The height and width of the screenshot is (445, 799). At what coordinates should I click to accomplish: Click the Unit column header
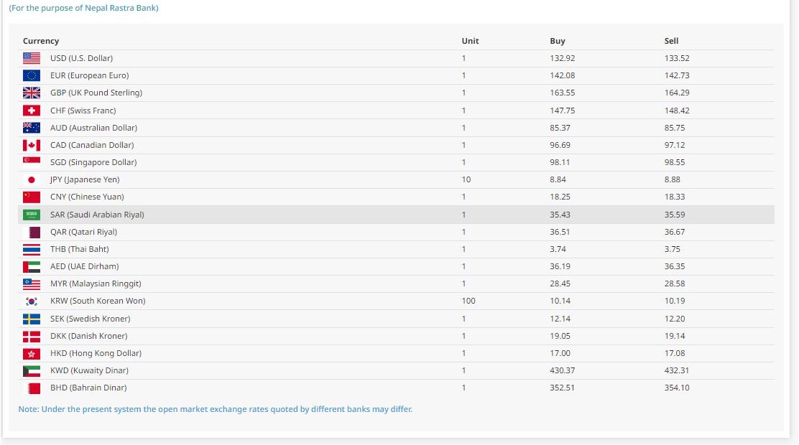(x=471, y=41)
